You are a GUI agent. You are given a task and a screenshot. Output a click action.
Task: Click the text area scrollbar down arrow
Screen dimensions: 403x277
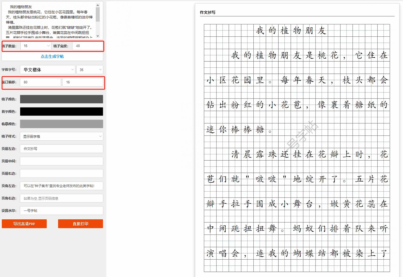click(x=98, y=36)
